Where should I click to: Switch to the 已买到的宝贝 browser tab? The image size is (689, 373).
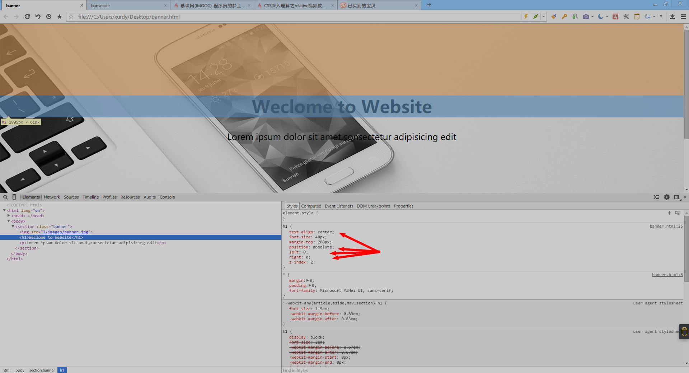(379, 5)
